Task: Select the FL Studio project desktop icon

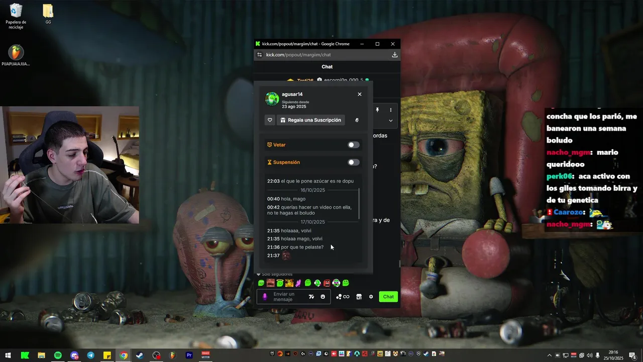Action: coord(16,55)
